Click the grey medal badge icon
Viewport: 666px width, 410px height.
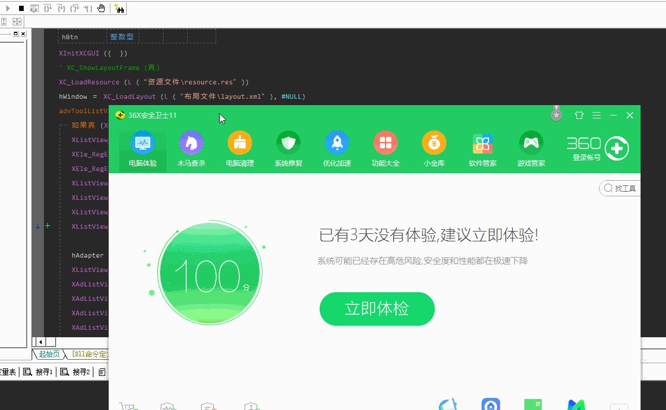click(x=556, y=114)
